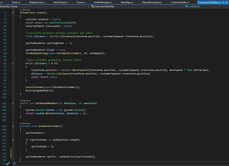Image resolution: width=229 pixels, height=166 pixels.
Task: Open the '4 references' CodeLens above AnimateCustomer
Action: click(x=25, y=123)
